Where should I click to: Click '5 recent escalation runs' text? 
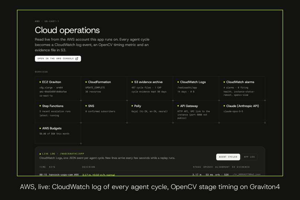[55, 111]
